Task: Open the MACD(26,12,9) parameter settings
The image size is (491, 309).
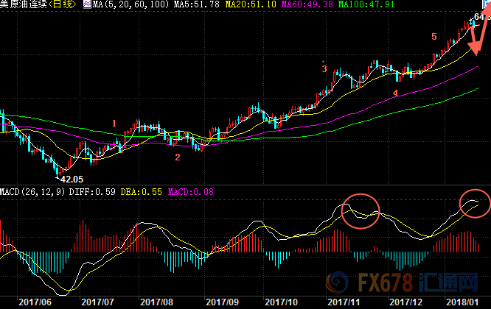Action: (x=33, y=191)
